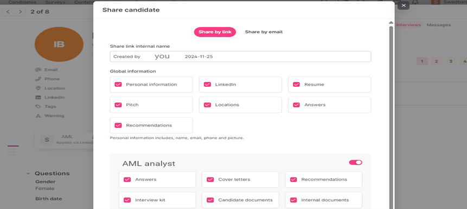Click the 'AML analyst' section heading
The width and height of the screenshot is (467, 209).
[149, 164]
